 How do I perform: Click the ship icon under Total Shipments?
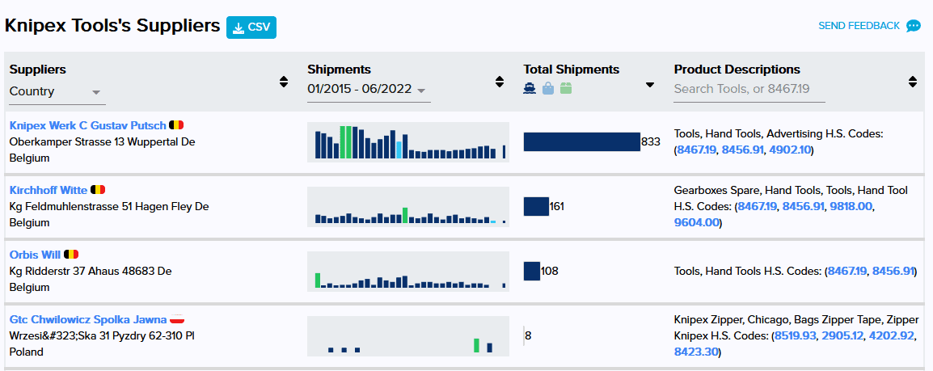pos(530,89)
